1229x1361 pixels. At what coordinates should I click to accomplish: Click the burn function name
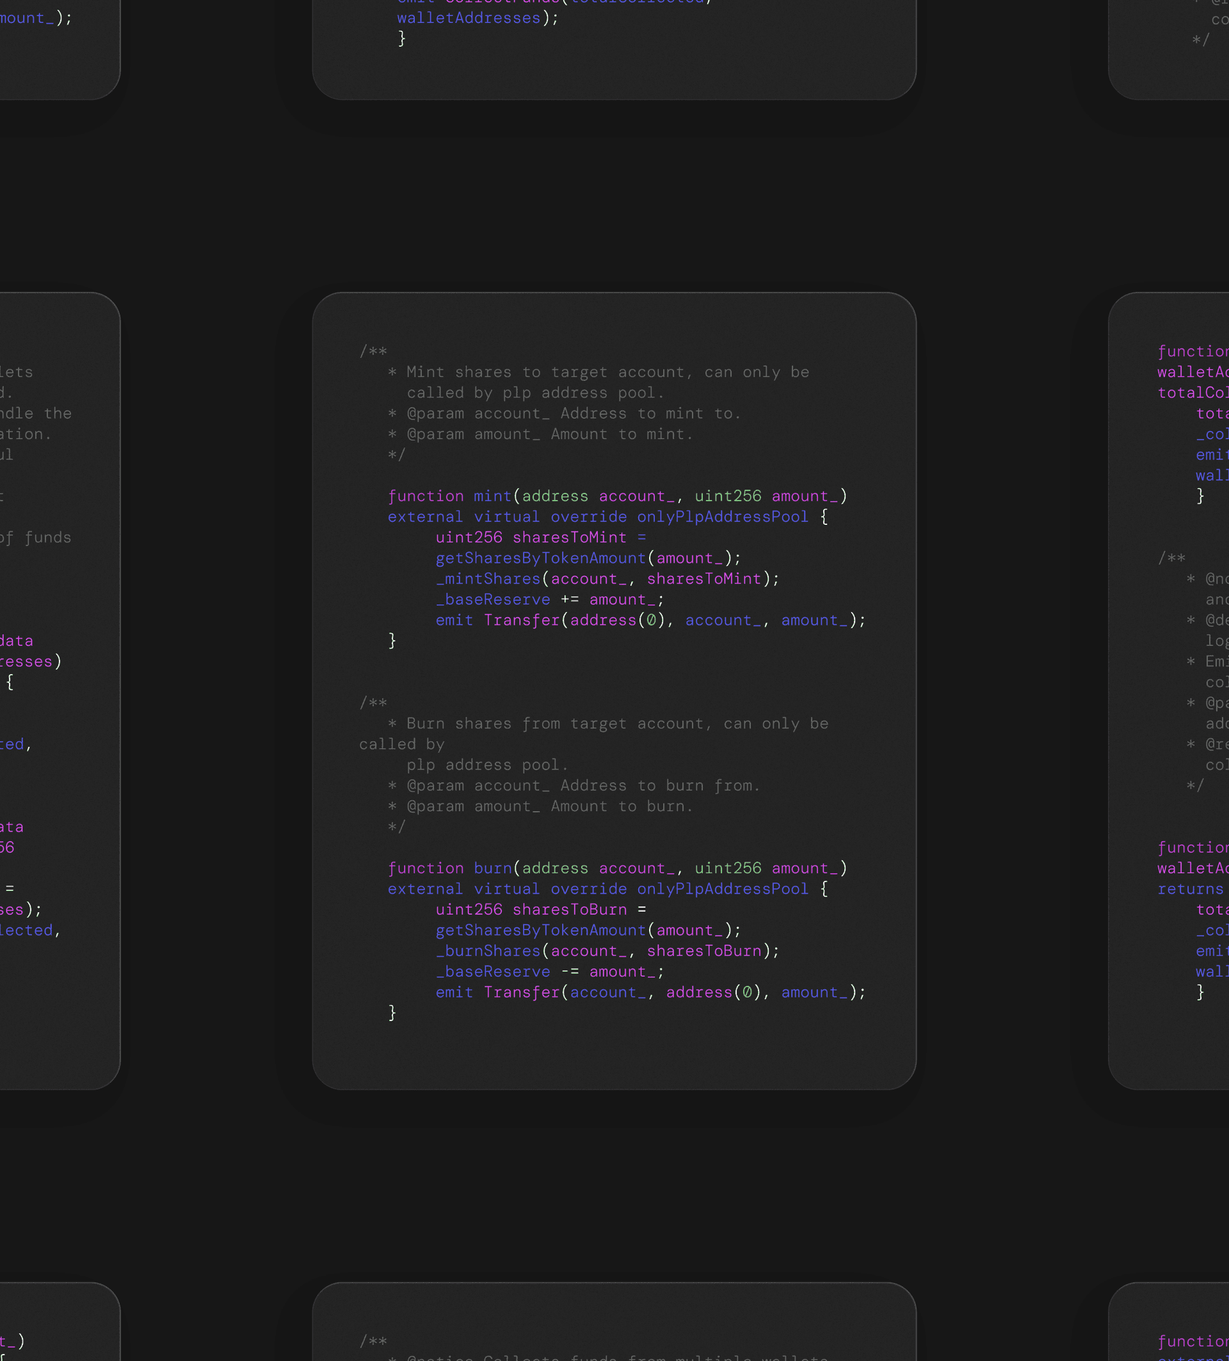(492, 868)
